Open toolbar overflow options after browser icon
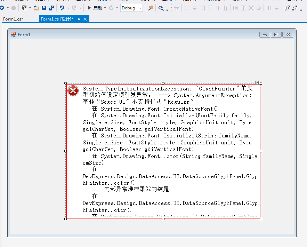 [x=167, y=10]
